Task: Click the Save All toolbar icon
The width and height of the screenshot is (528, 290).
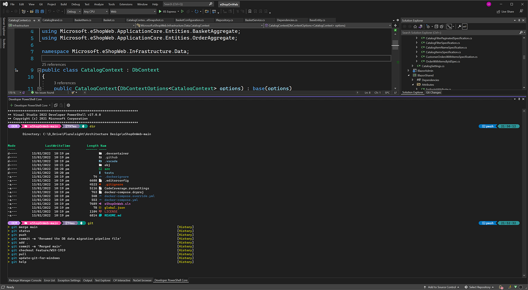Action: (41, 12)
